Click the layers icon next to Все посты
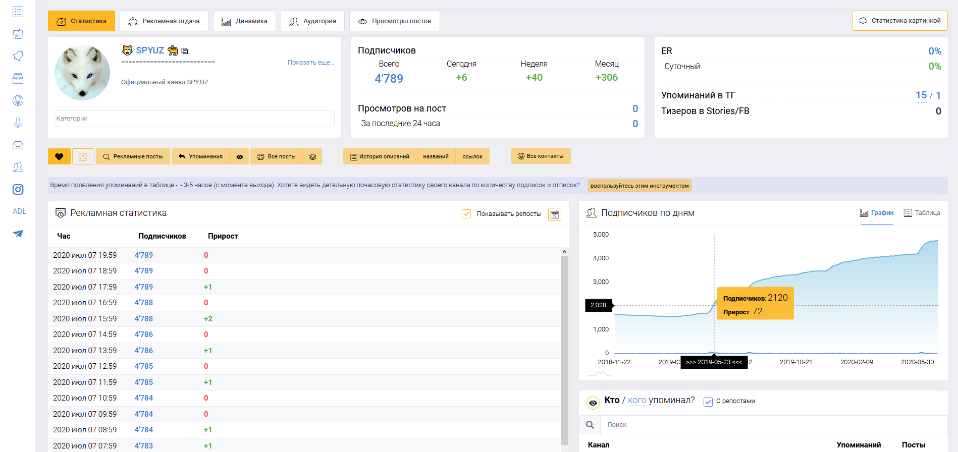958x452 pixels. (x=313, y=156)
